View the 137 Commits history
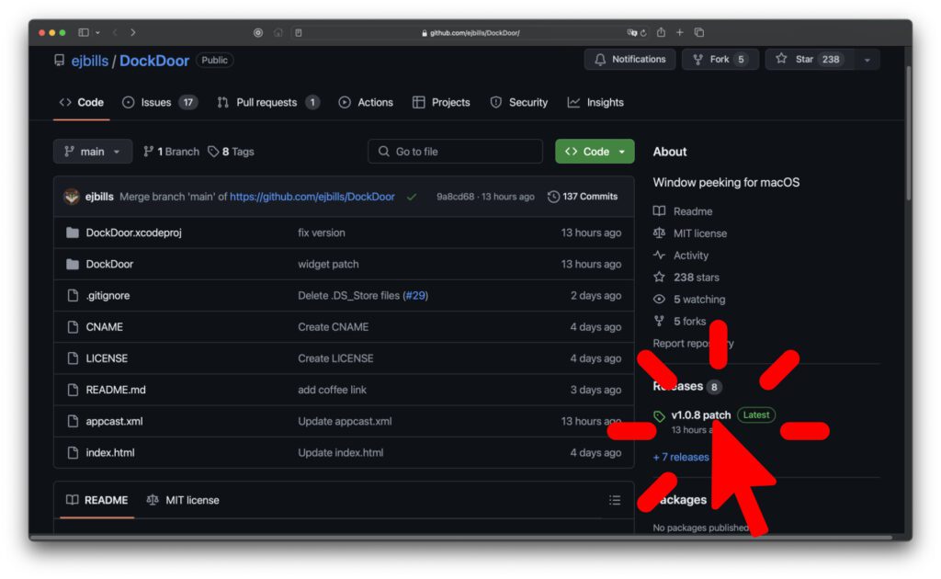Viewport: 941px width, 579px height. 584,197
